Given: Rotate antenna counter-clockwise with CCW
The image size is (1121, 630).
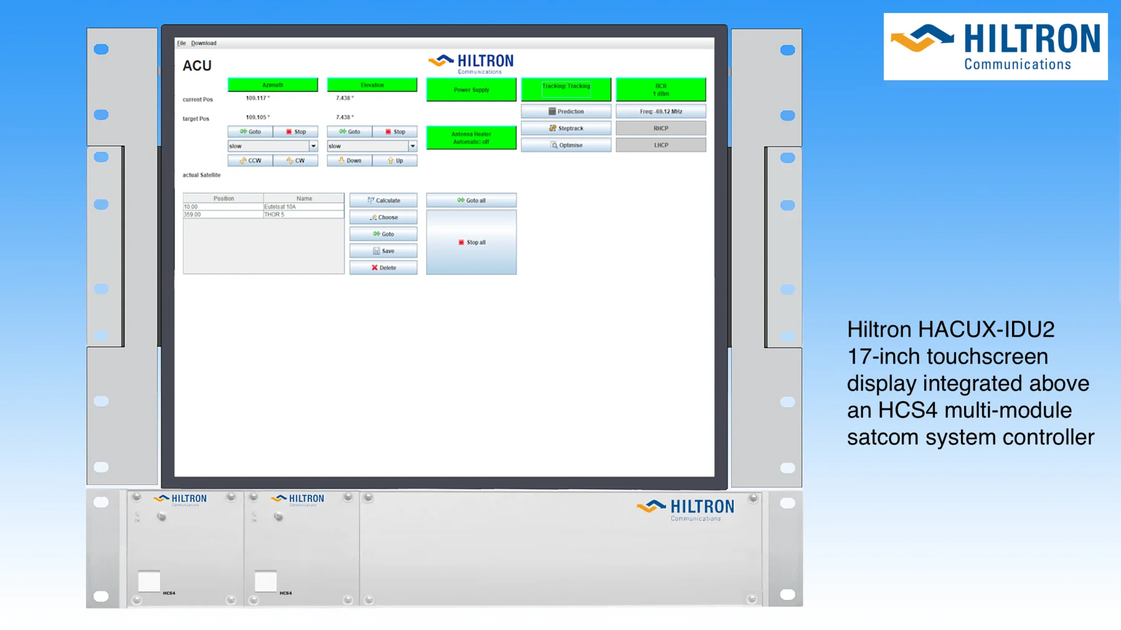Looking at the screenshot, I should tap(250, 161).
